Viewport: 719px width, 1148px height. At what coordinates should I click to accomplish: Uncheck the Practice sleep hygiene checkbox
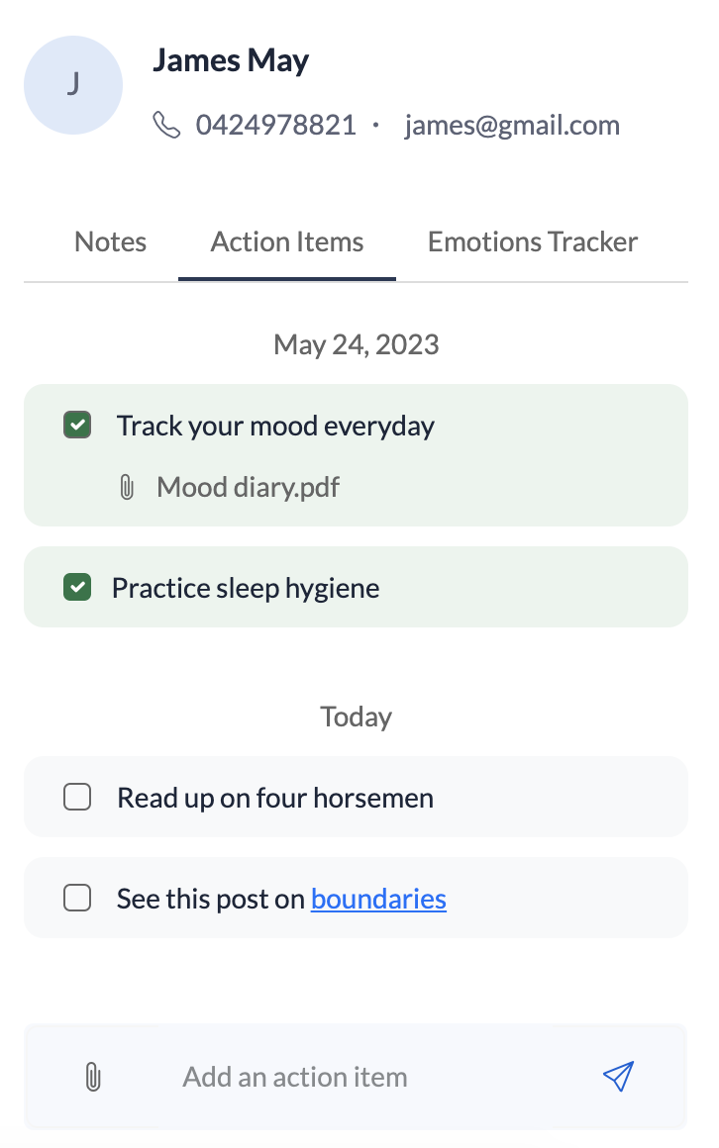[x=77, y=588]
